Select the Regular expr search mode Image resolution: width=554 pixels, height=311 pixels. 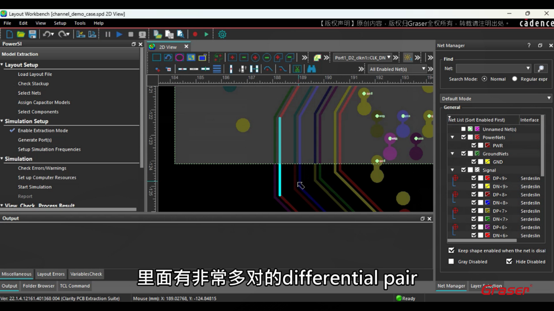(514, 79)
